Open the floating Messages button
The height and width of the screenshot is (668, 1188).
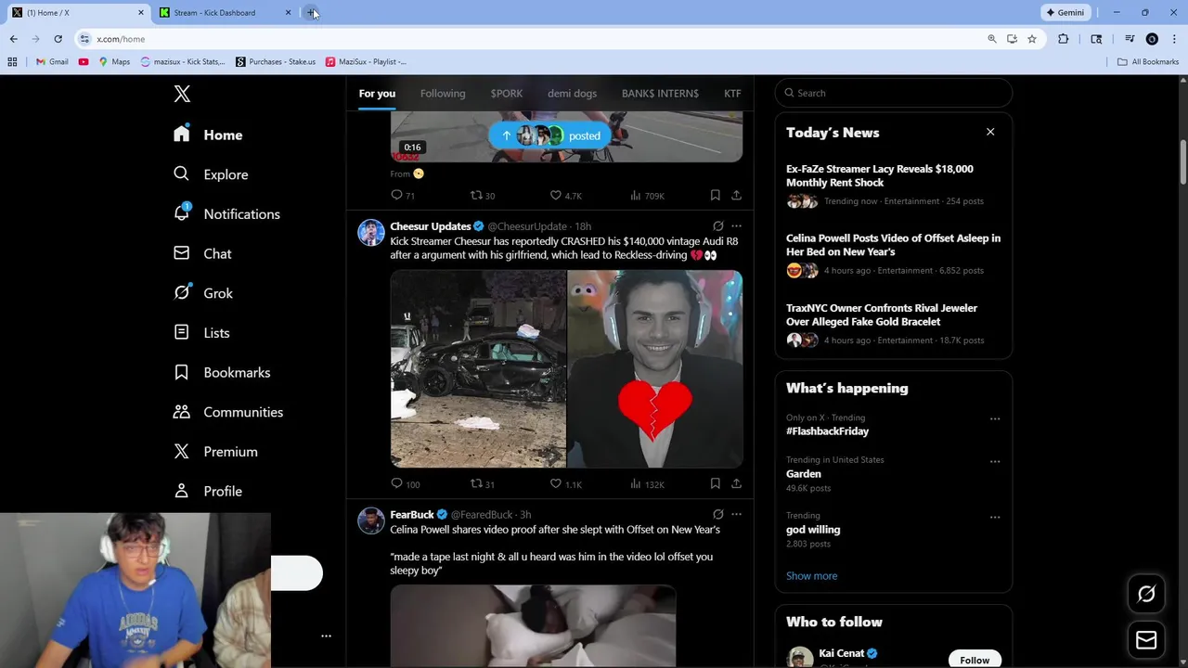pyautogui.click(x=1146, y=640)
